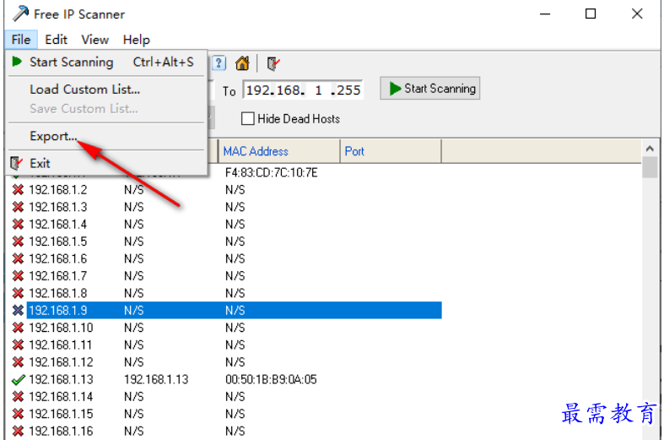The image size is (664, 440).
Task: Choose Start Scanning from File menu
Action: 105,62
